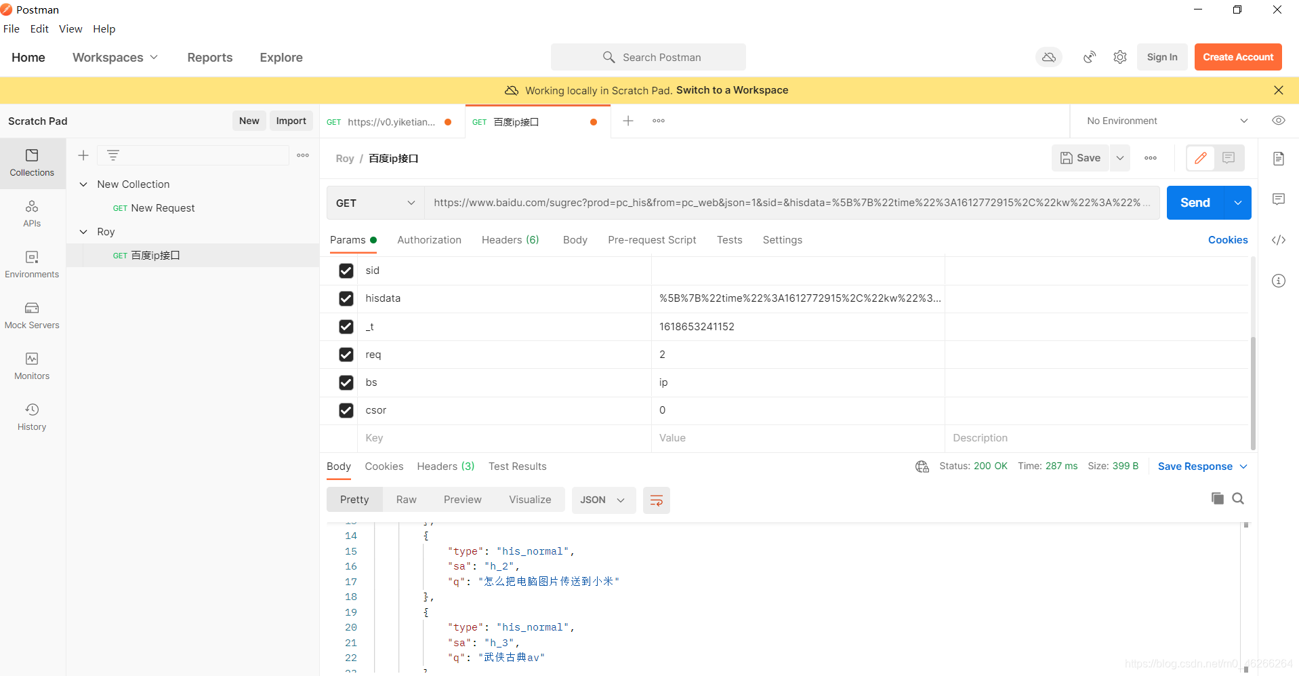Click the Sign In button
1299x676 pixels.
[x=1162, y=57]
